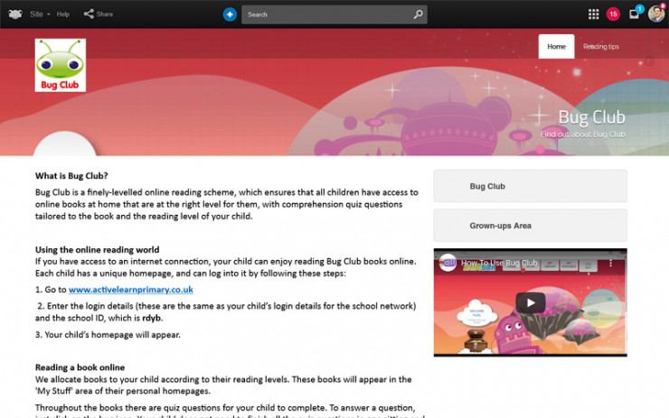
Task: Select the Home tab
Action: pyautogui.click(x=556, y=46)
